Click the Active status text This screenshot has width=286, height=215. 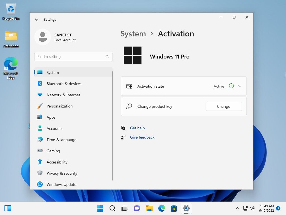pyautogui.click(x=219, y=86)
